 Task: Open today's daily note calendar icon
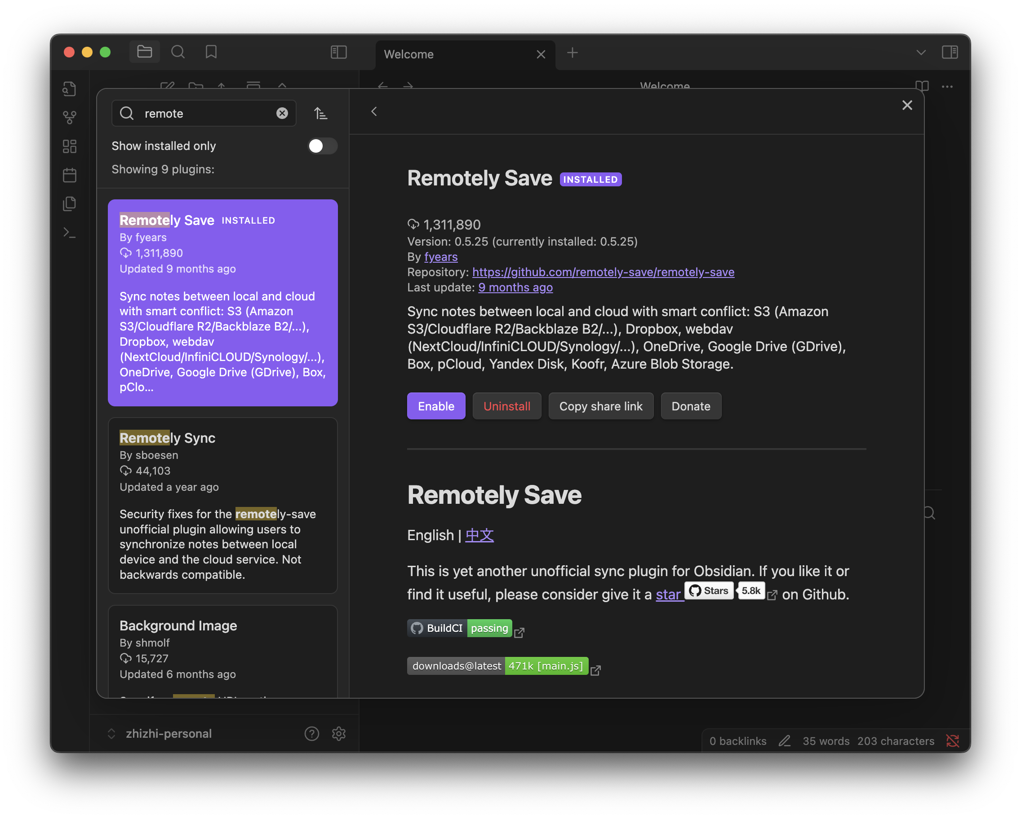point(70,175)
